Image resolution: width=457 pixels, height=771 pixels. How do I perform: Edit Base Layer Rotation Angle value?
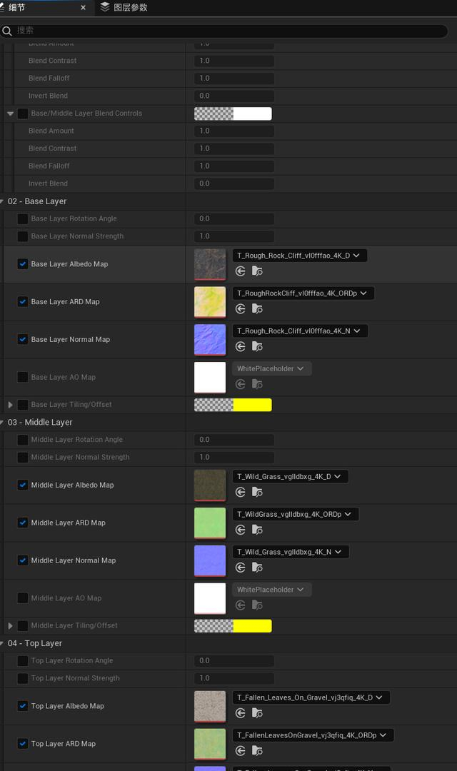coord(234,219)
